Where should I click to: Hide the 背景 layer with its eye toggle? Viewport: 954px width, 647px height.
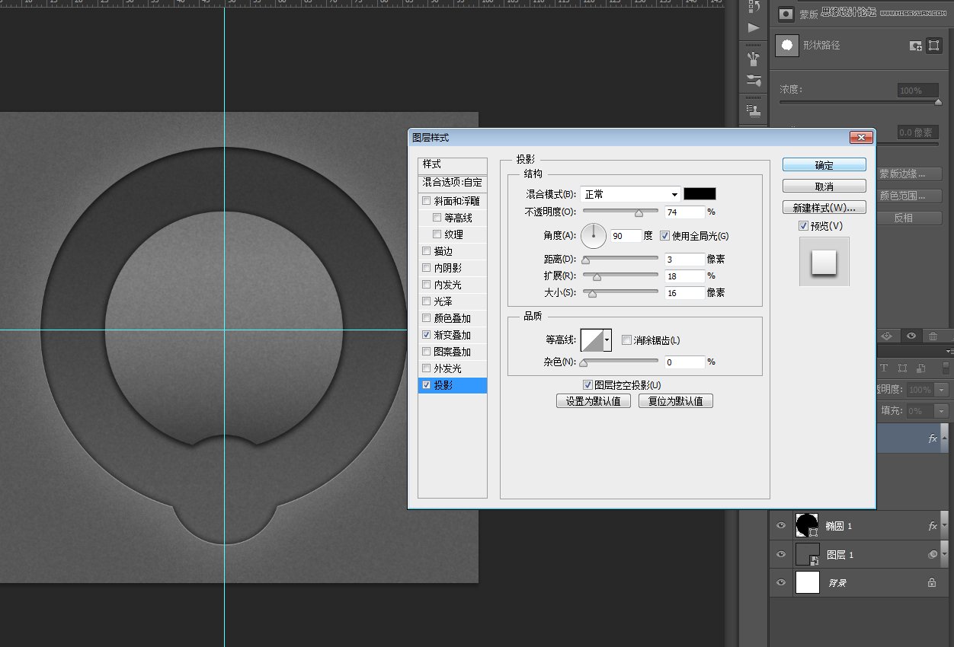[x=780, y=582]
